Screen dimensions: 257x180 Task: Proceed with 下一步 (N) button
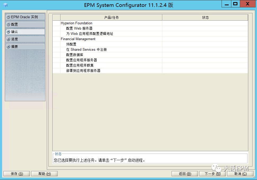pos(213,174)
